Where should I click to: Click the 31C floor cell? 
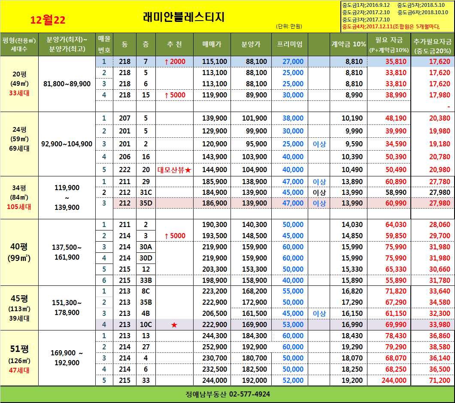click(x=146, y=193)
